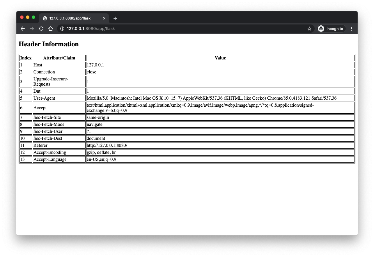This screenshot has width=374, height=257.
Task: Click index cell 5
Action: point(26,98)
